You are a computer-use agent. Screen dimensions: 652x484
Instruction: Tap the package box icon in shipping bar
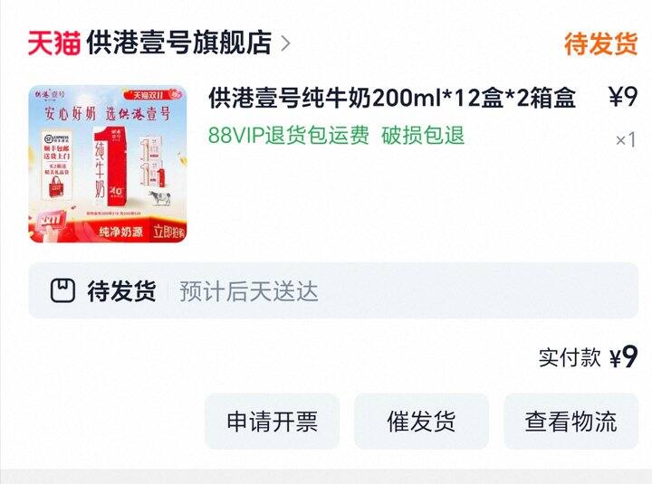[62, 290]
